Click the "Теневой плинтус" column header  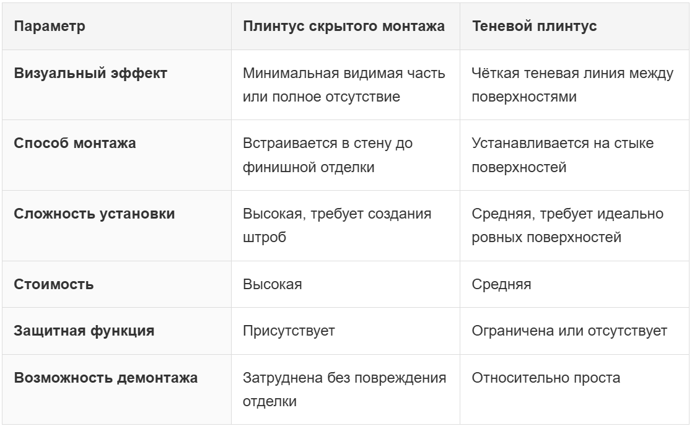point(534,27)
